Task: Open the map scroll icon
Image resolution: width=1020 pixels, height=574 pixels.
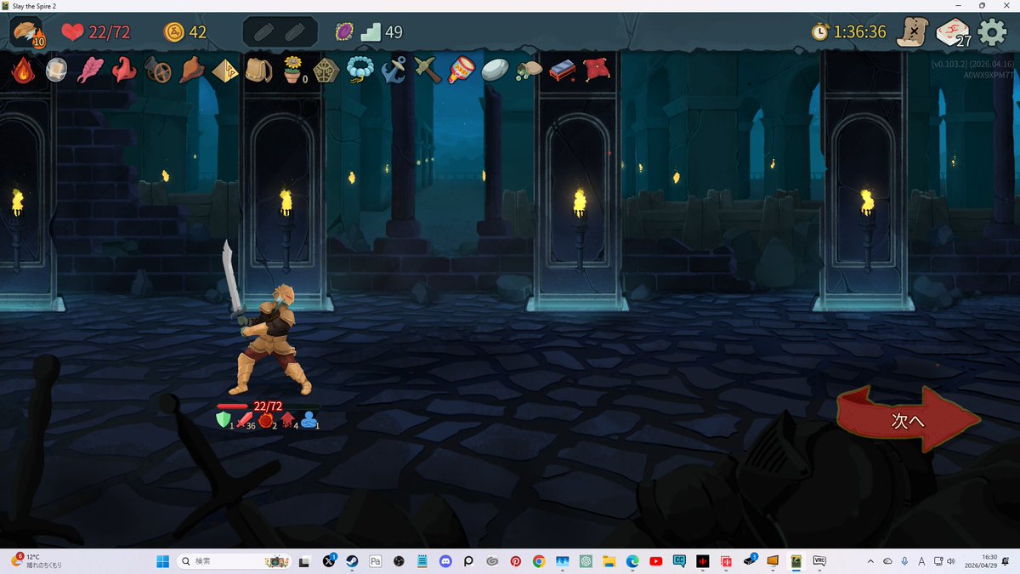Action: [915, 32]
